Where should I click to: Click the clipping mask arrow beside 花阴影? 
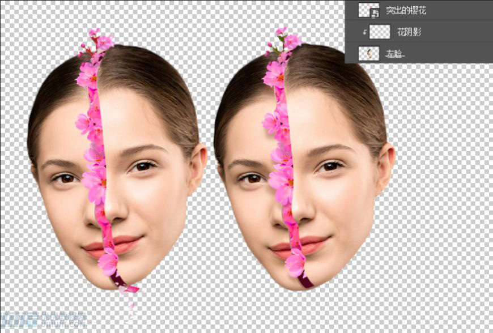365,31
